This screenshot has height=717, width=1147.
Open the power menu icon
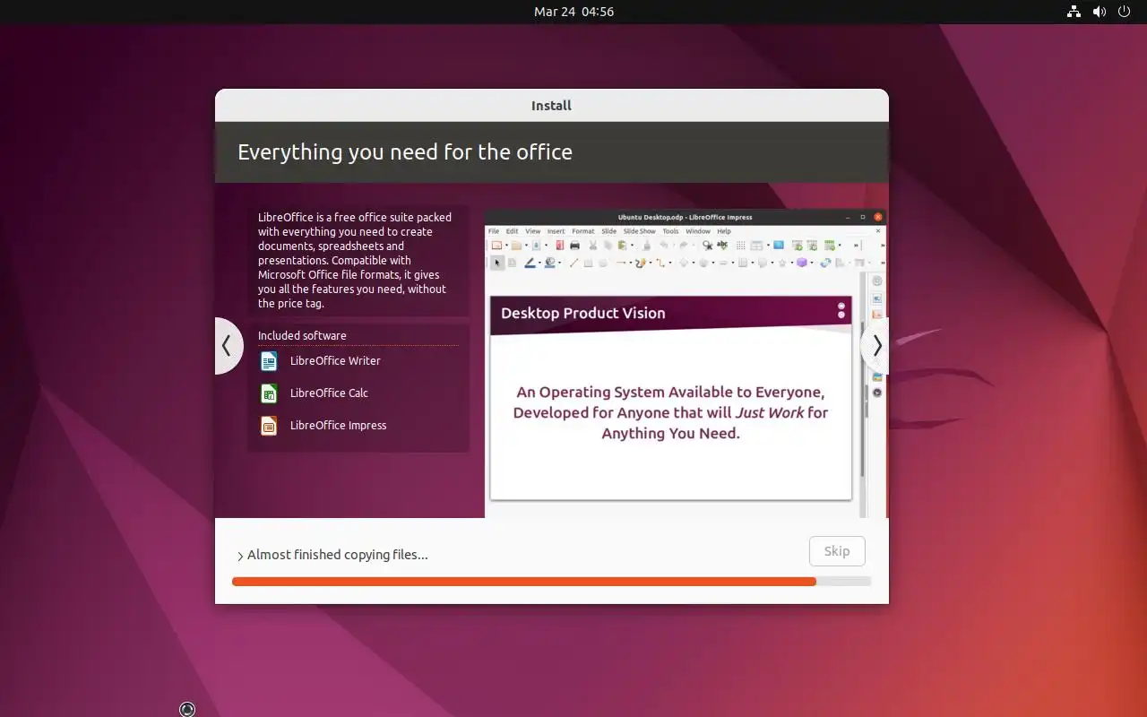1124,12
